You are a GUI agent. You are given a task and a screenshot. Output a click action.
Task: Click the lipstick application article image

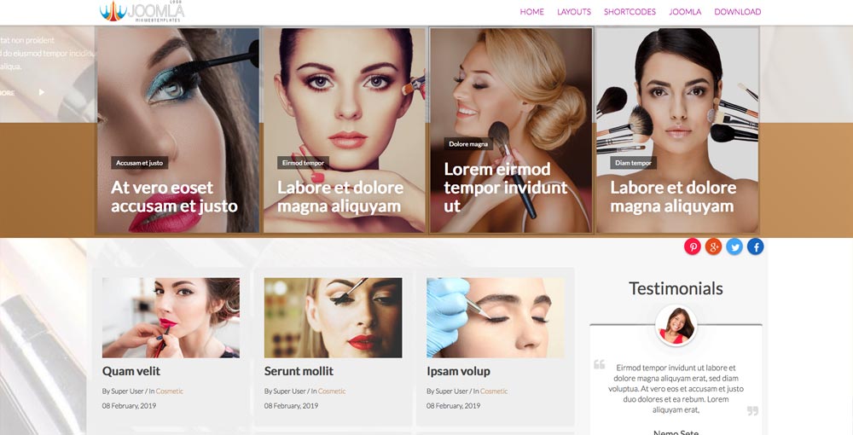[x=171, y=317]
